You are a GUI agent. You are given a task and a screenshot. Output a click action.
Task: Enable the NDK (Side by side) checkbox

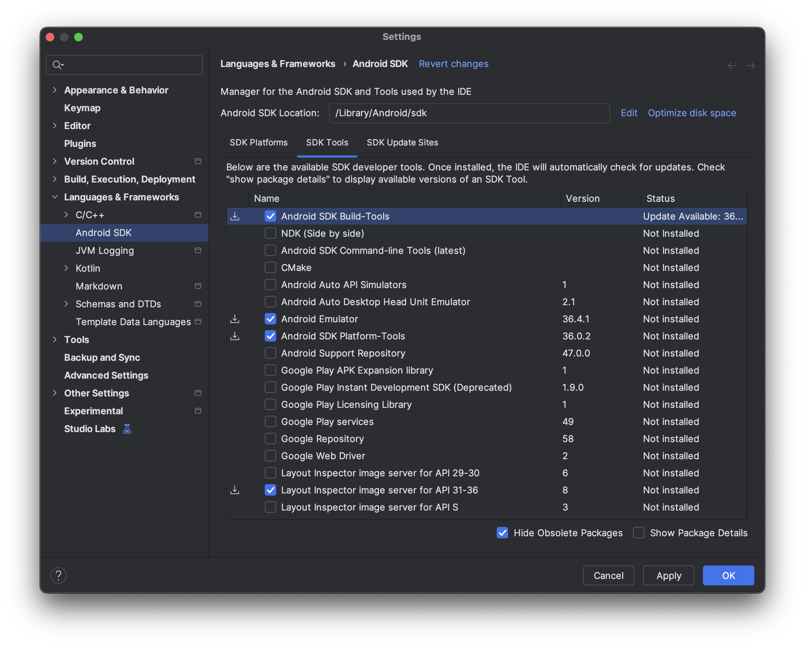[x=270, y=233]
